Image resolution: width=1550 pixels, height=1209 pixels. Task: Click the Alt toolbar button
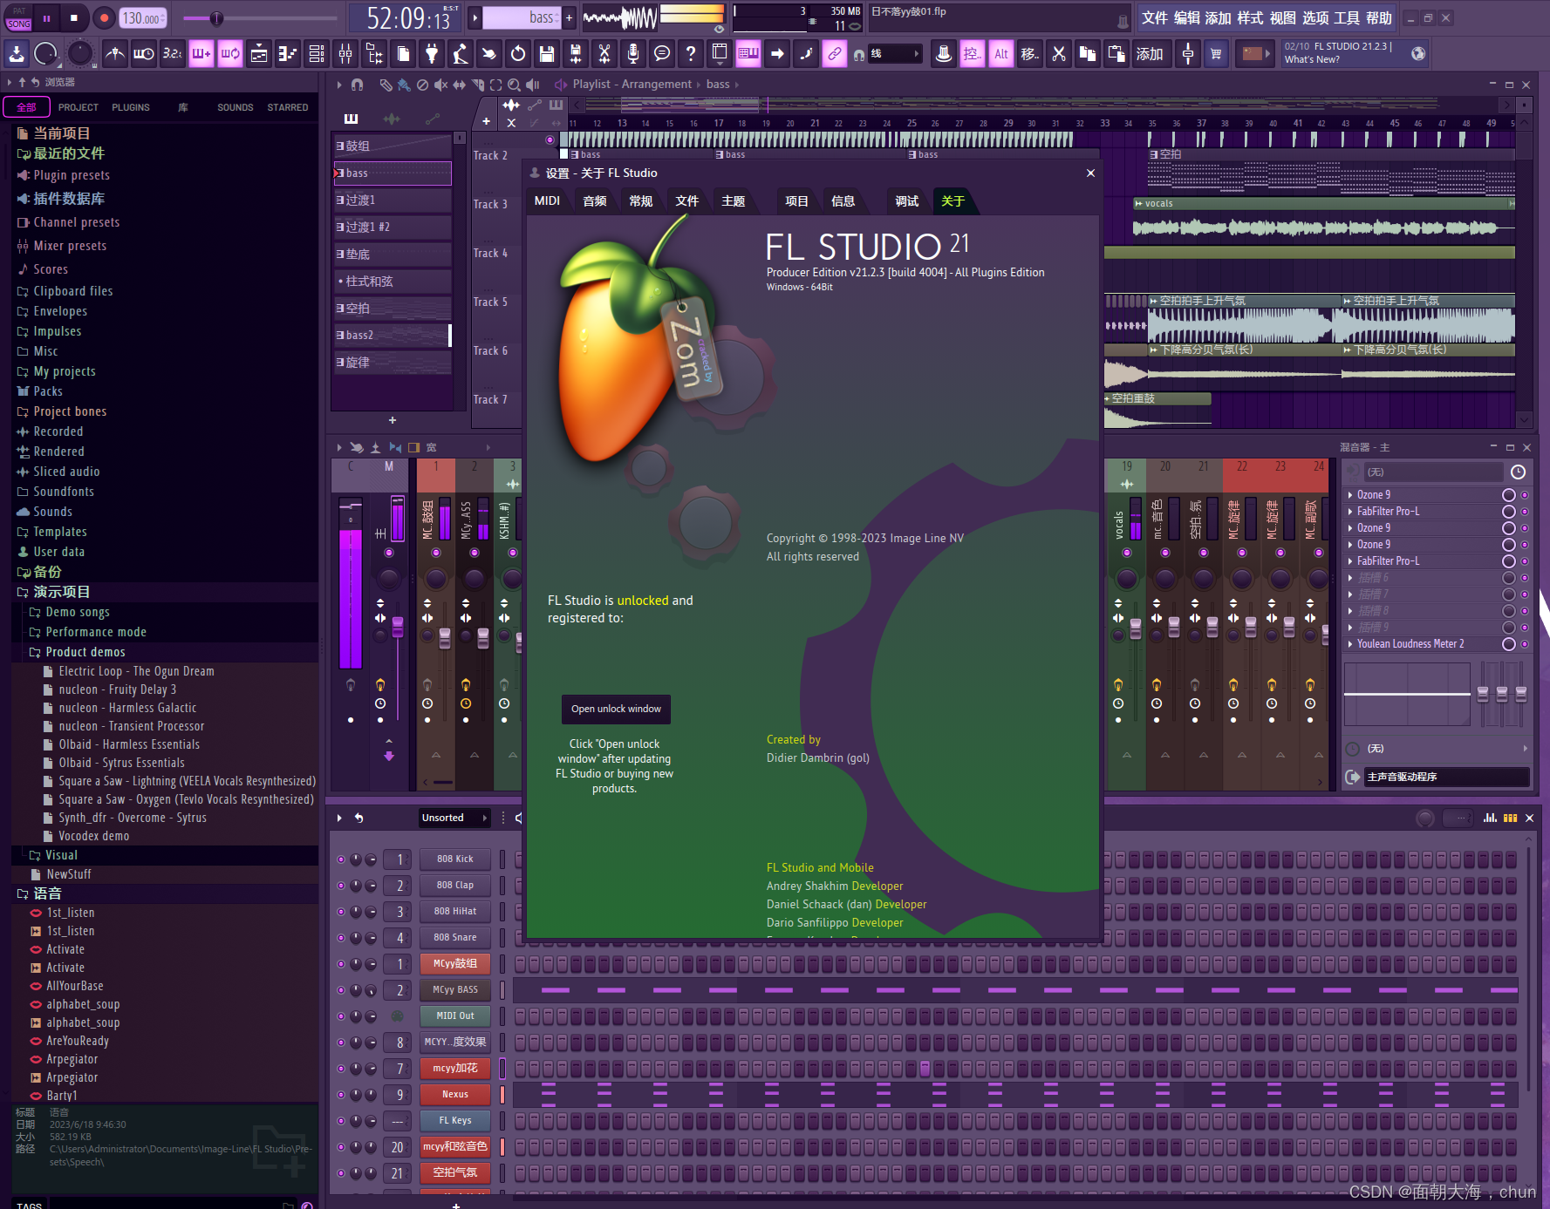[1000, 54]
